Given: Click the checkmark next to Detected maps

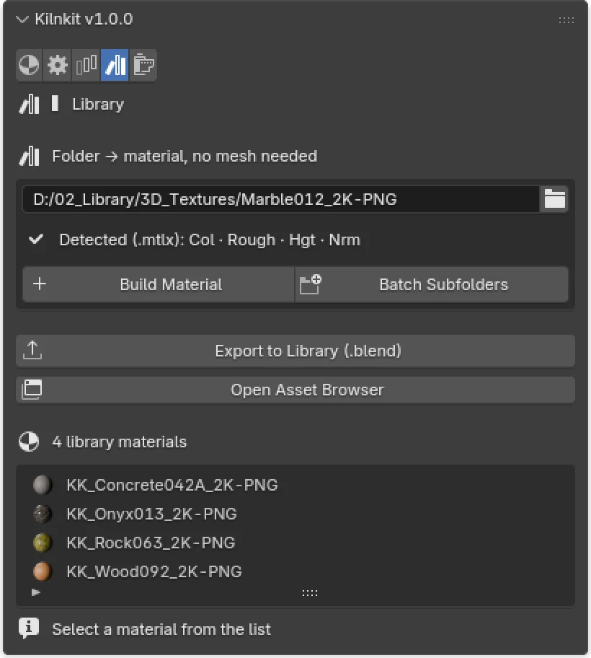Looking at the screenshot, I should [36, 240].
